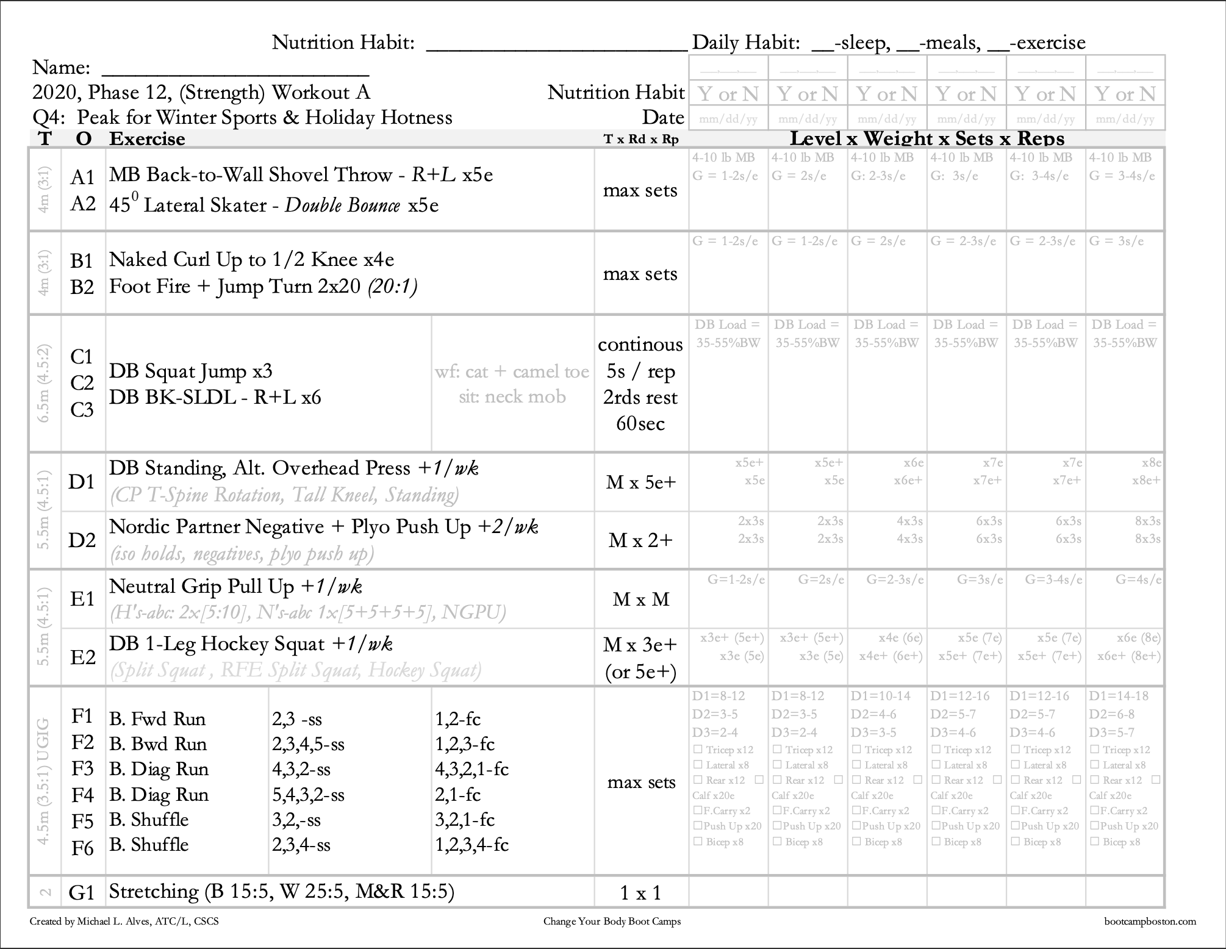Check Bicep x8 box under D1=14-18
The height and width of the screenshot is (949, 1226).
point(1094,842)
